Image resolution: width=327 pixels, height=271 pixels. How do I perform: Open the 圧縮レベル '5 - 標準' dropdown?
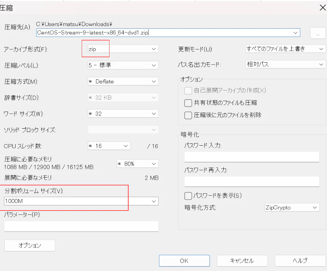pyautogui.click(x=123, y=65)
